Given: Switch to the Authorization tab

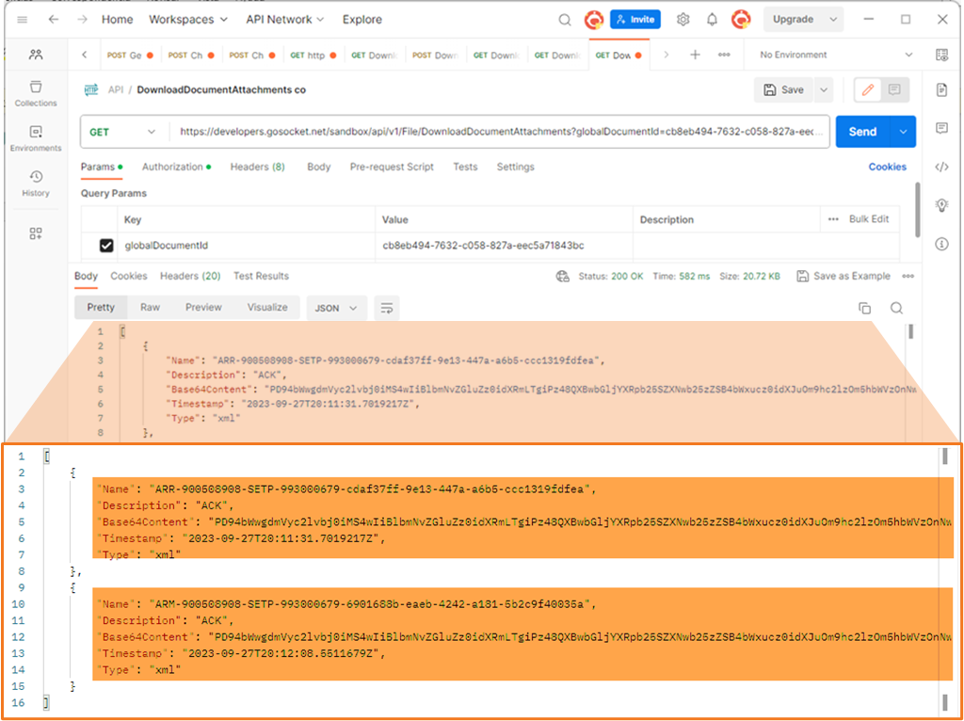Looking at the screenshot, I should tap(176, 167).
